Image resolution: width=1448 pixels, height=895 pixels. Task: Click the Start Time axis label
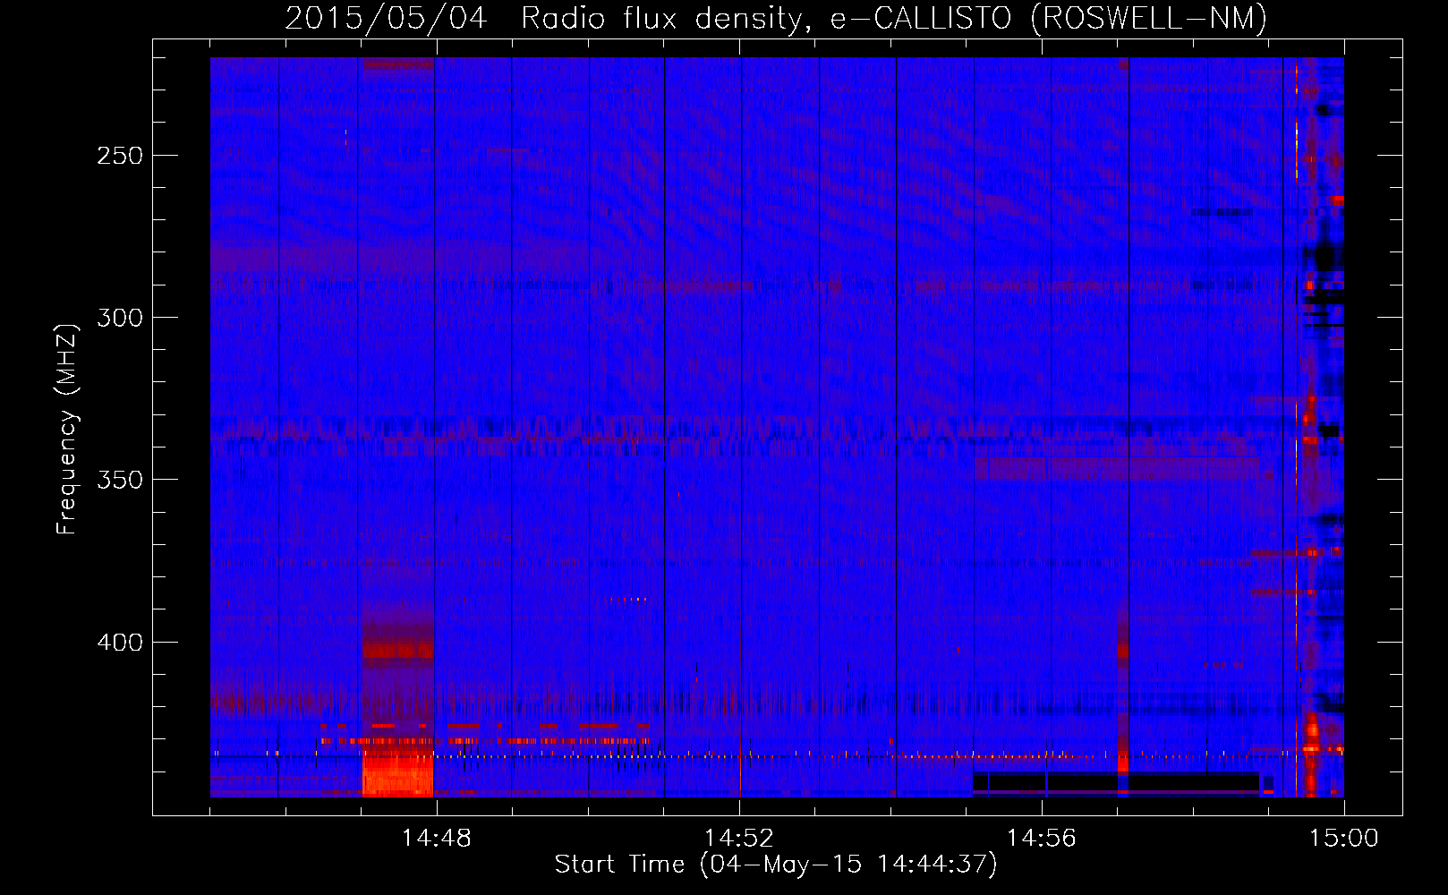pos(776,865)
